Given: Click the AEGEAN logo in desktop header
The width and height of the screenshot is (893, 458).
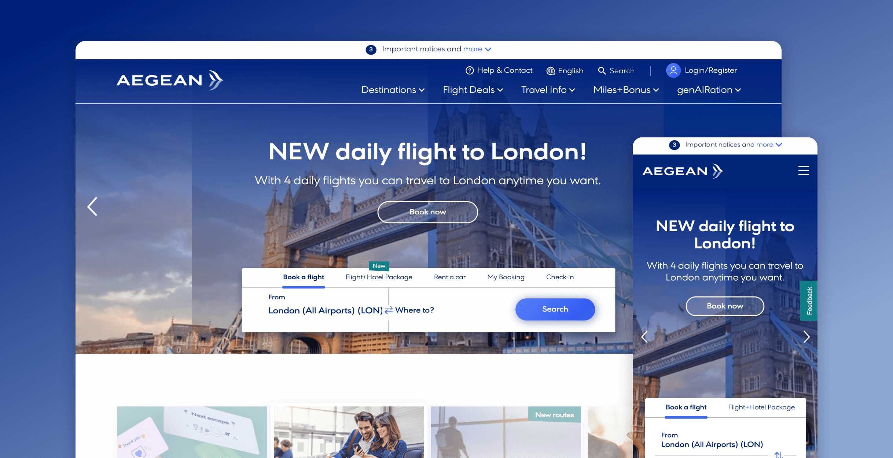Looking at the screenshot, I should tap(170, 80).
